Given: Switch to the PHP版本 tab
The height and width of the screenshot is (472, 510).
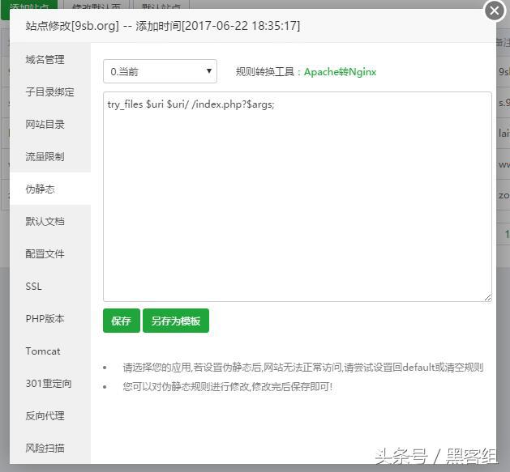Looking at the screenshot, I should click(x=50, y=319).
